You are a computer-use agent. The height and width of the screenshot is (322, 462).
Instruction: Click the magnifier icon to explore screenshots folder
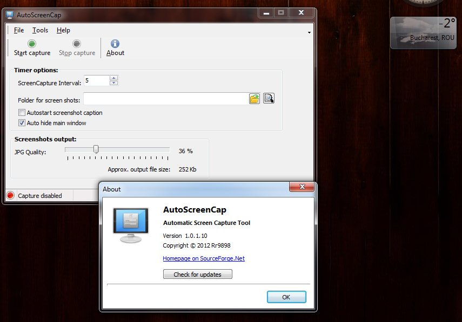coord(269,98)
